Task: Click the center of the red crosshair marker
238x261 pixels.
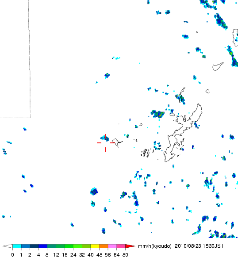Action: click(106, 143)
